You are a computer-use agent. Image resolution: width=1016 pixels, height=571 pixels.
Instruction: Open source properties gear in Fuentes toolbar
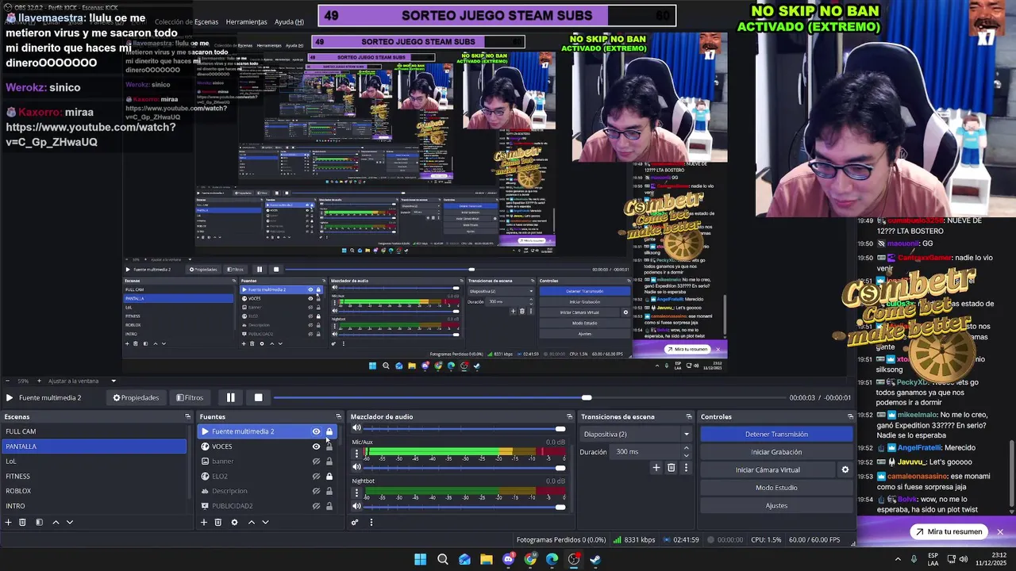tap(234, 522)
